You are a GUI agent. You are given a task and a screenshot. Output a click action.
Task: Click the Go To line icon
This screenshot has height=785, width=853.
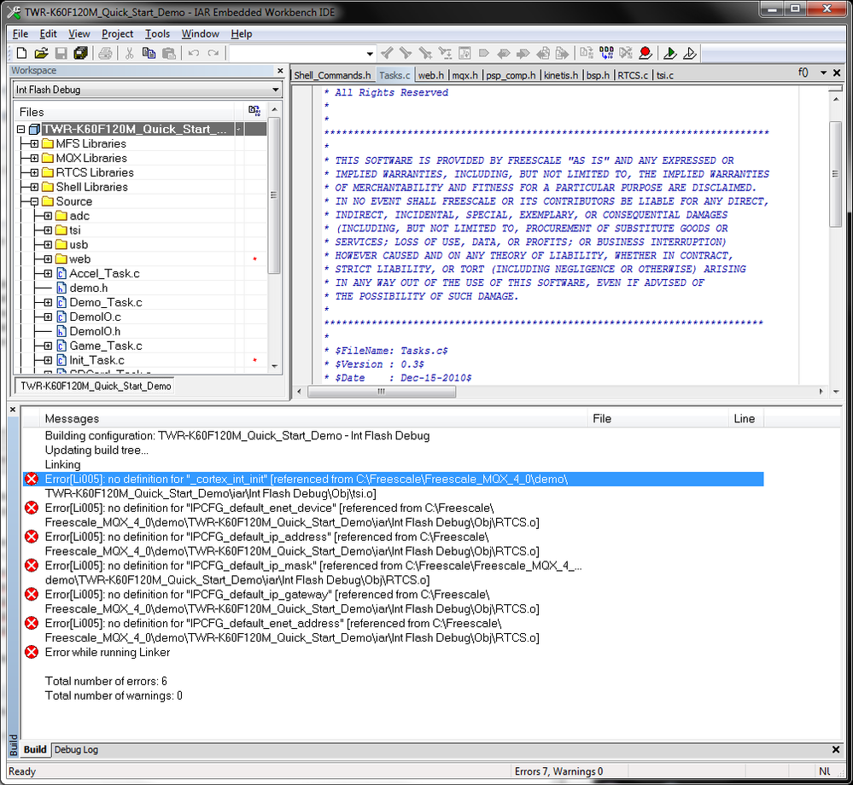click(464, 53)
